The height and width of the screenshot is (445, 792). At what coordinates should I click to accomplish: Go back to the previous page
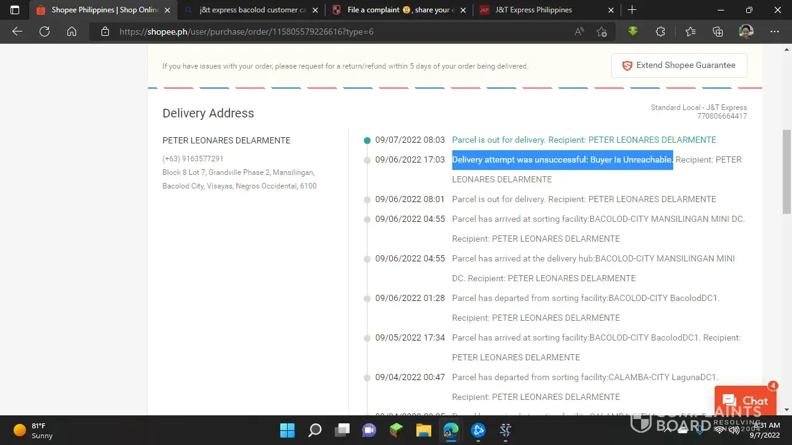pyautogui.click(x=17, y=32)
